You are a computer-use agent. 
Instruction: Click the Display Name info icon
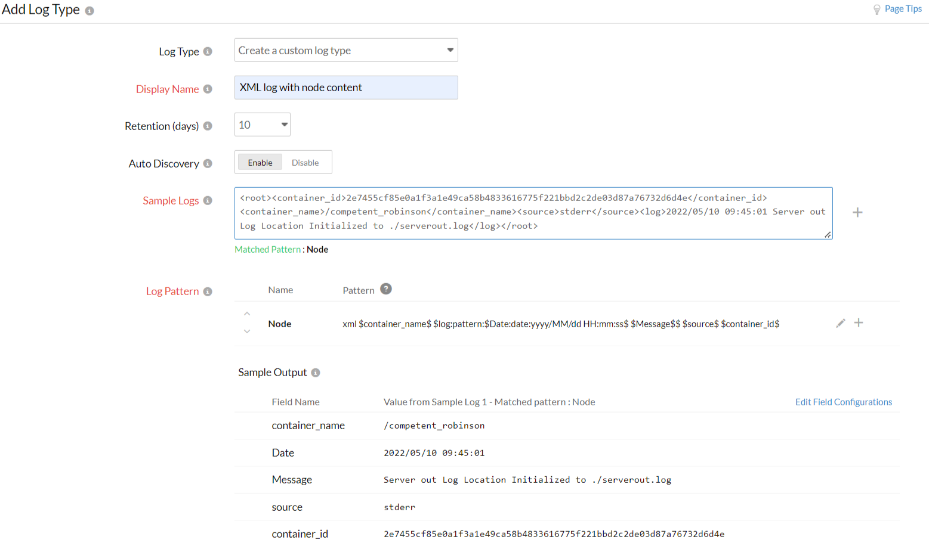click(x=208, y=89)
